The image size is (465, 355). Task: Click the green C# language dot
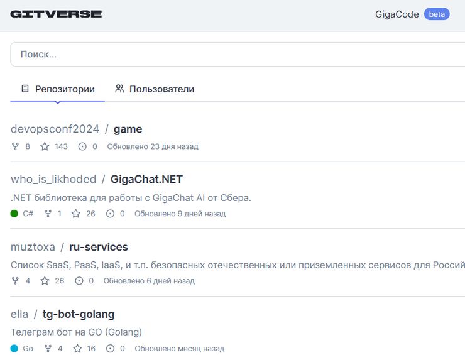point(14,214)
